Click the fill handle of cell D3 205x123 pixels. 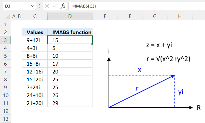tap(92, 44)
